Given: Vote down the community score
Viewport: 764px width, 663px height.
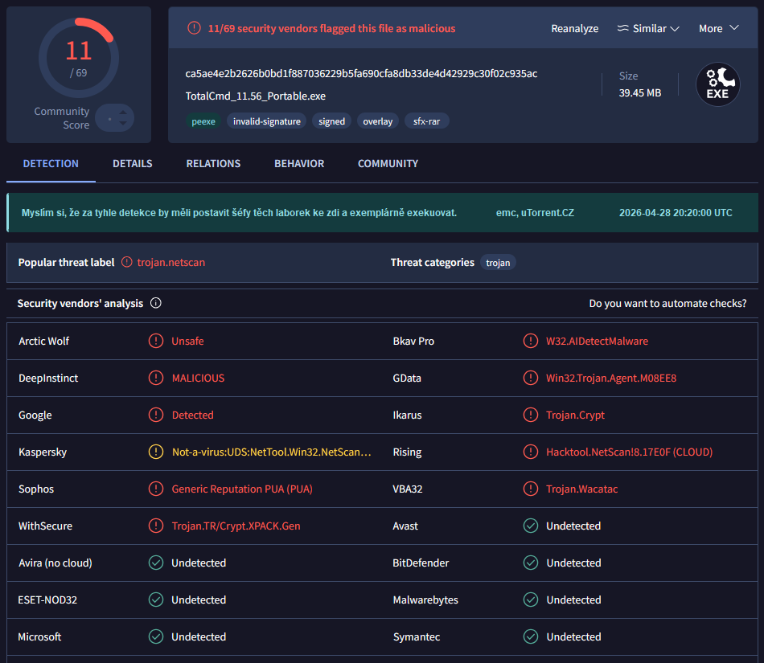Looking at the screenshot, I should pyautogui.click(x=122, y=124).
